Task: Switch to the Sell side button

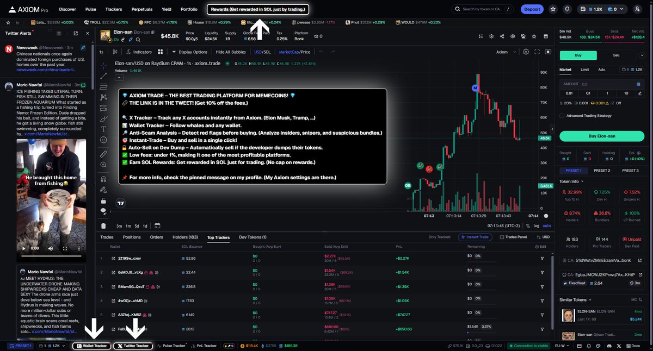Action: click(x=616, y=55)
